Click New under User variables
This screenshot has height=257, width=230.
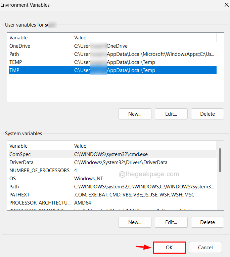(135, 114)
